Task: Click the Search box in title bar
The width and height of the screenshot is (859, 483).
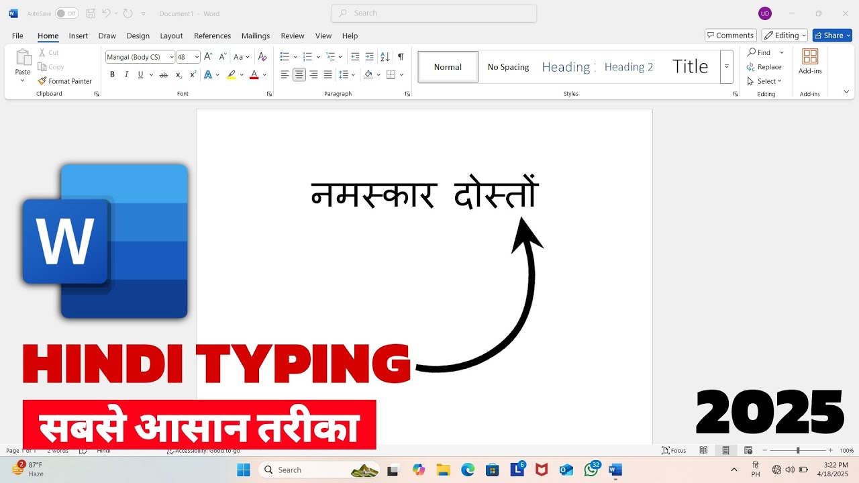Action: click(x=434, y=13)
